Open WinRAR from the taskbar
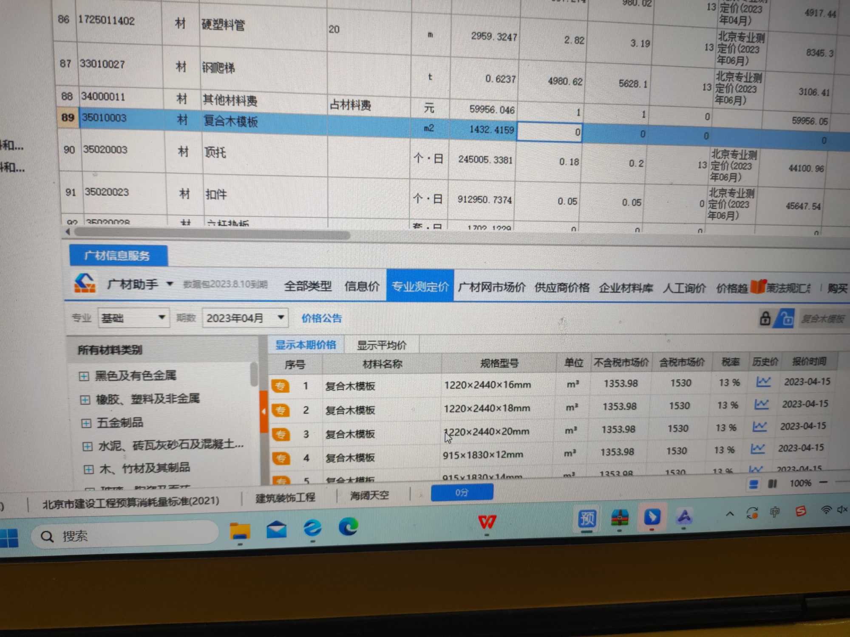 pos(620,518)
